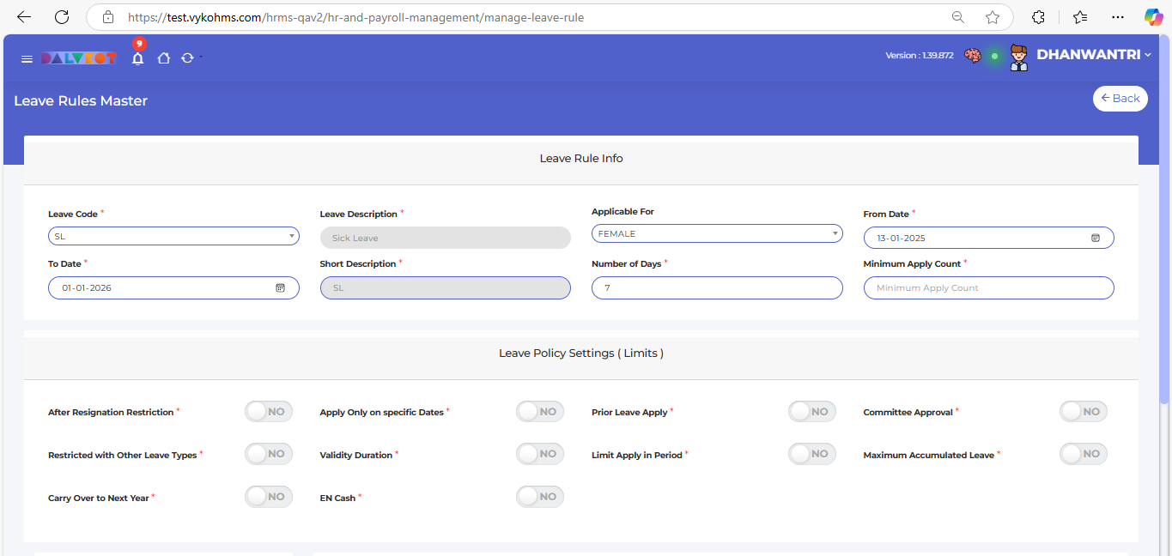1172x556 pixels.
Task: Click the Number of Days field
Action: [x=717, y=288]
